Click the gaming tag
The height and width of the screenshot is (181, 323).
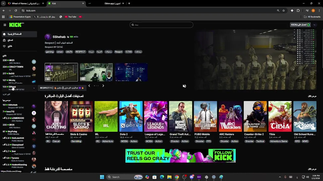[50, 52]
